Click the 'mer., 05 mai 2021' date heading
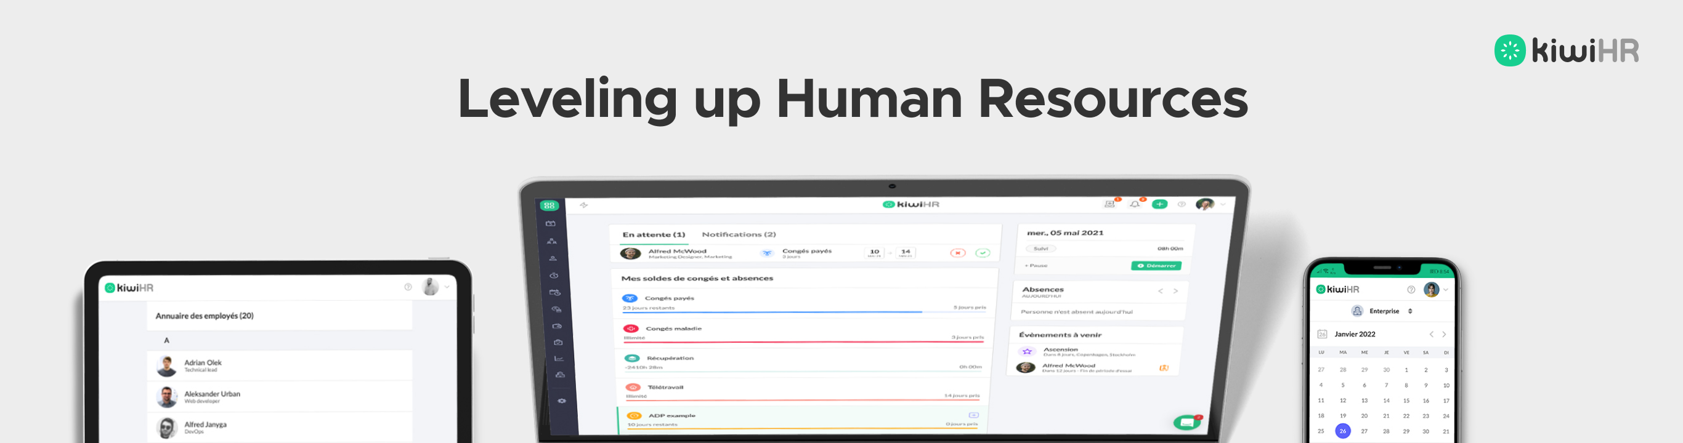1683x443 pixels. [x=1065, y=233]
